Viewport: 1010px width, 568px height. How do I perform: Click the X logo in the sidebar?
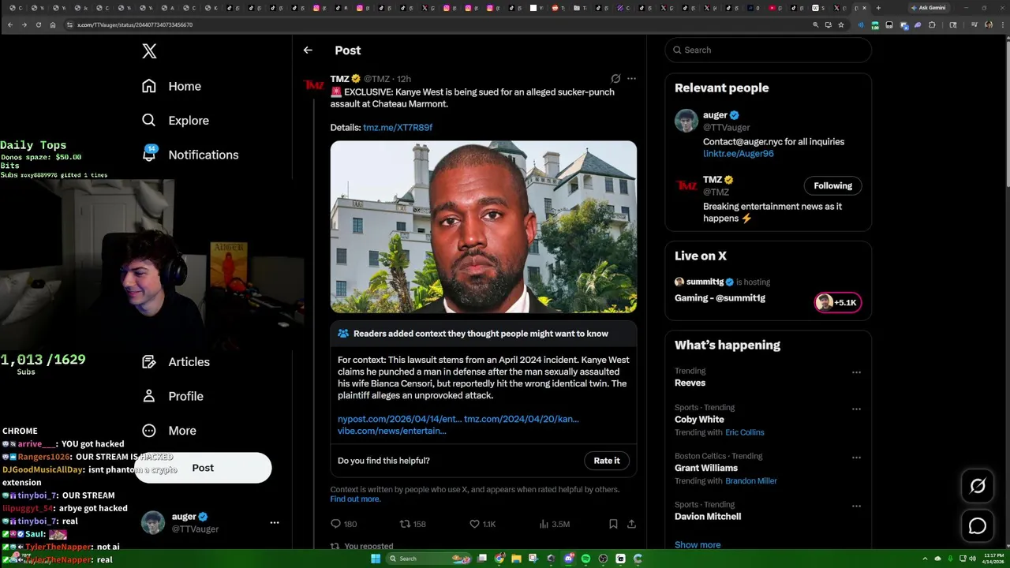pyautogui.click(x=149, y=52)
